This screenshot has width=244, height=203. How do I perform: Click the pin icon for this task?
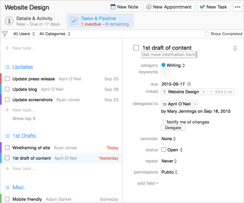pos(235,48)
